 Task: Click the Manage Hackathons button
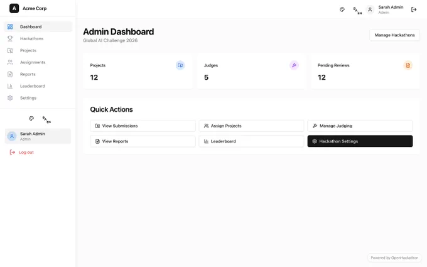point(394,35)
